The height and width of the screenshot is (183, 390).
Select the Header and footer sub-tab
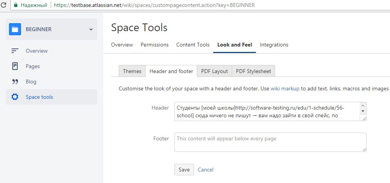coord(171,71)
